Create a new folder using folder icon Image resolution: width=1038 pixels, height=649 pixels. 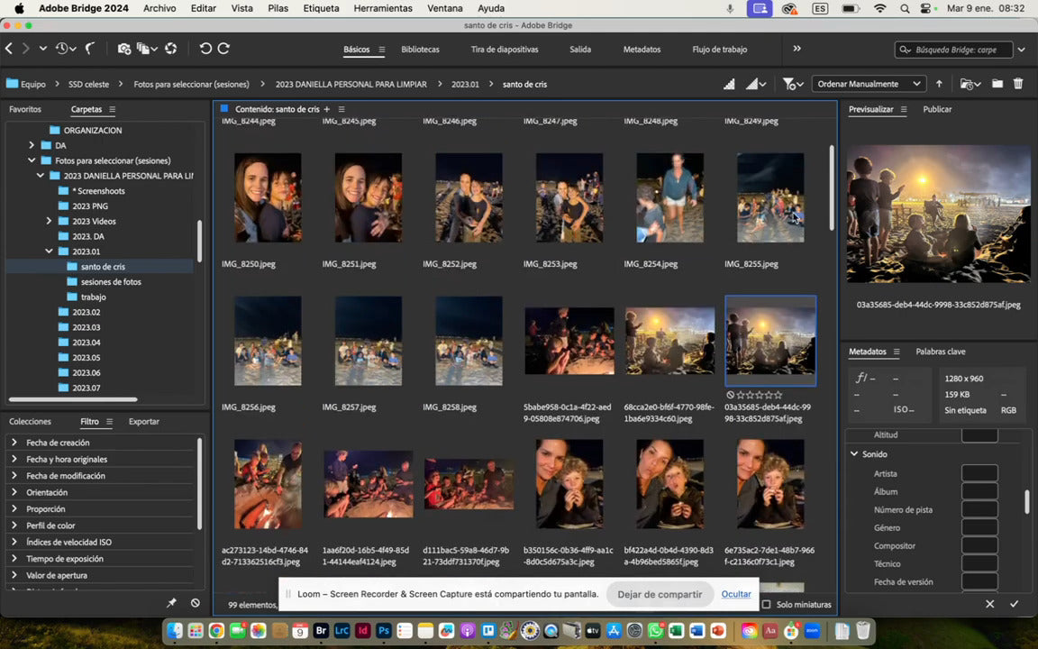point(997,84)
